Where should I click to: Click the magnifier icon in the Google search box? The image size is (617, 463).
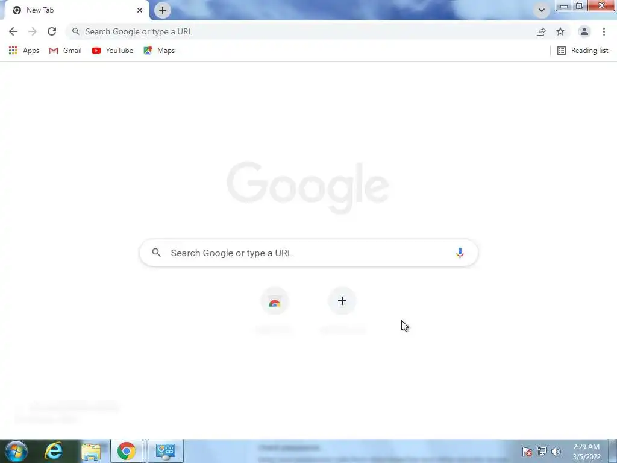[156, 253]
